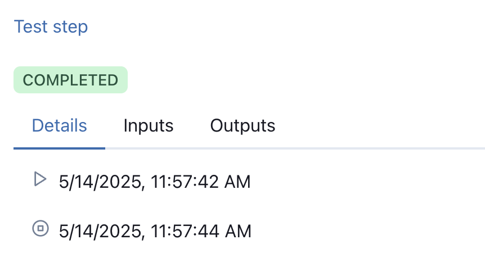Image resolution: width=485 pixels, height=280 pixels.
Task: Open the Test step link
Action: click(51, 27)
